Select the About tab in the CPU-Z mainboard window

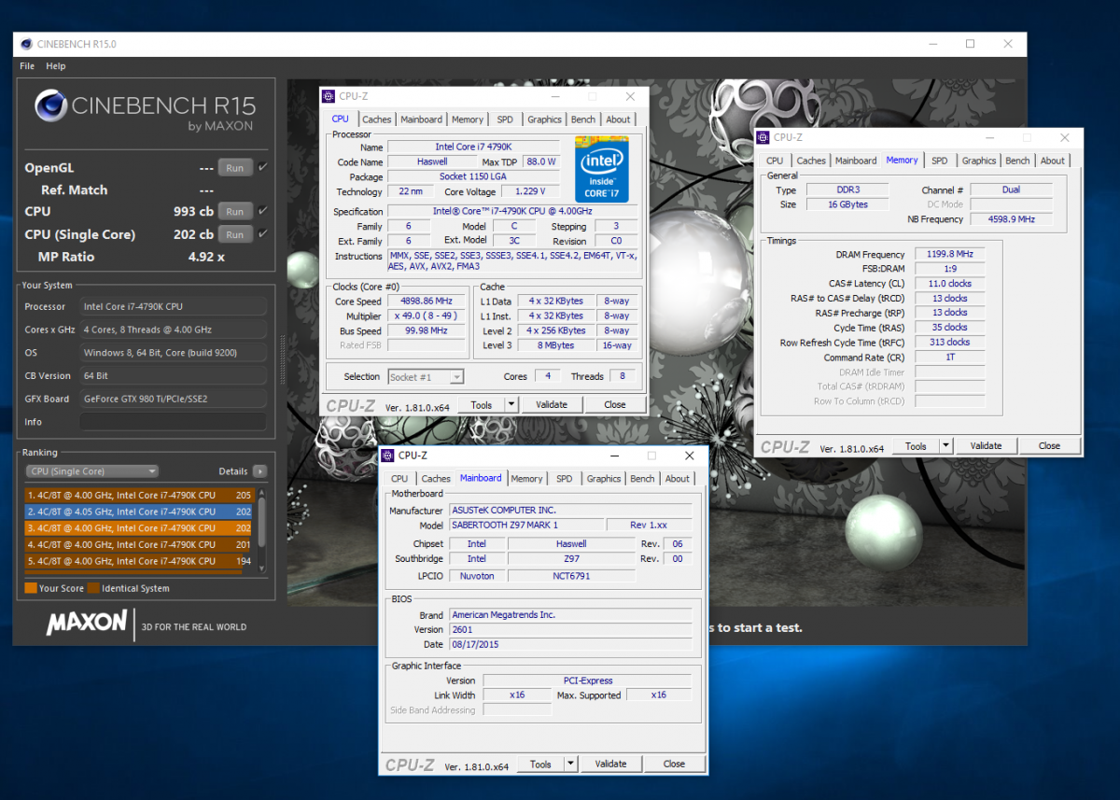(678, 479)
